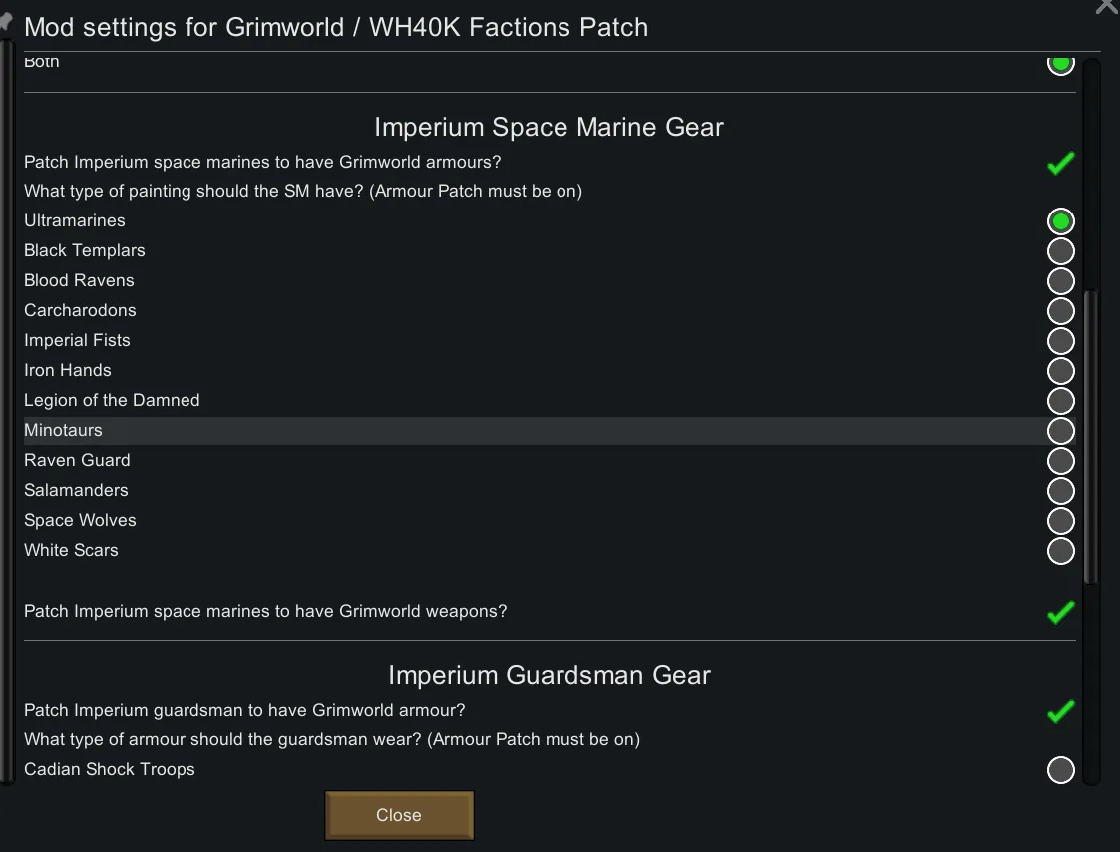This screenshot has height=852, width=1120.
Task: Uncheck Grimworld armour for guardsman checkmark
Action: tap(1060, 711)
